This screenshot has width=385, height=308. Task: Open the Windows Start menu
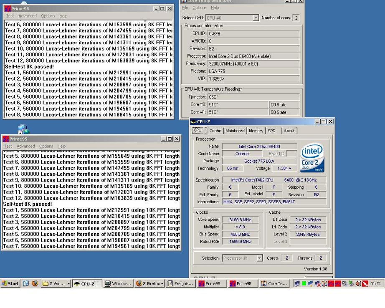[10, 283]
